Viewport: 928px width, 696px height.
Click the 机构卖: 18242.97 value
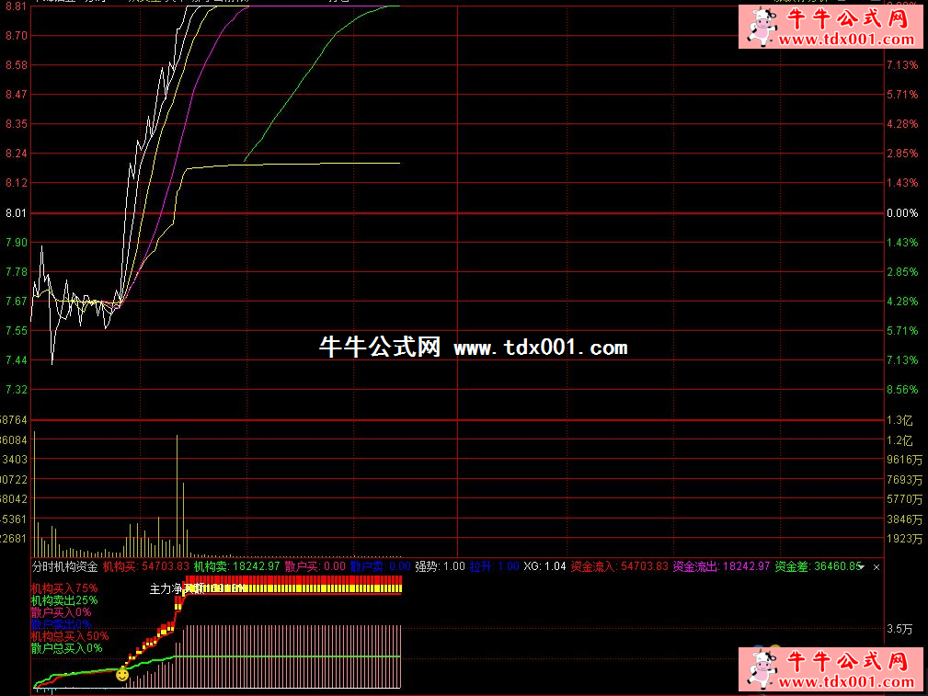pos(236,566)
